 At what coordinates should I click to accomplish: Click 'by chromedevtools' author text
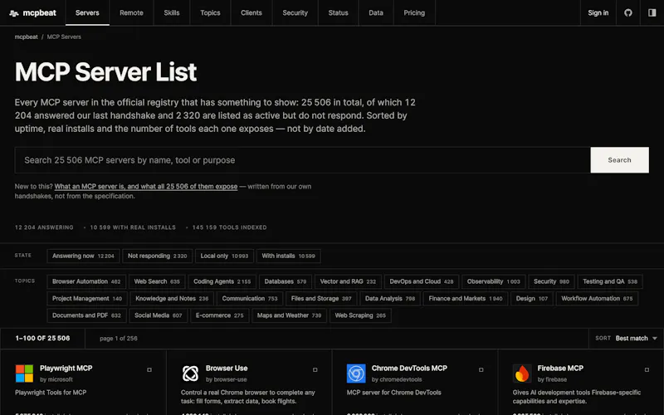397,379
